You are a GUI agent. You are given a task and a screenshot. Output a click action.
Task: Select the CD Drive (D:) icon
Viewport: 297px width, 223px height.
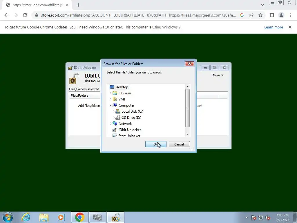pos(118,117)
